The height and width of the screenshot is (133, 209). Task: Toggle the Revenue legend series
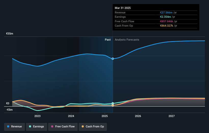pyautogui.click(x=15, y=127)
